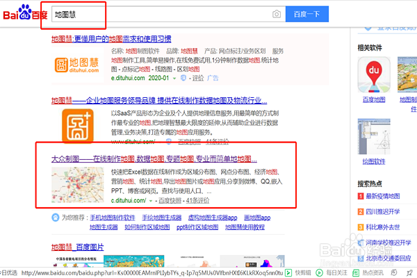Click the 百度一下 search button
Viewport: 417px width, 278px height.
(307, 14)
